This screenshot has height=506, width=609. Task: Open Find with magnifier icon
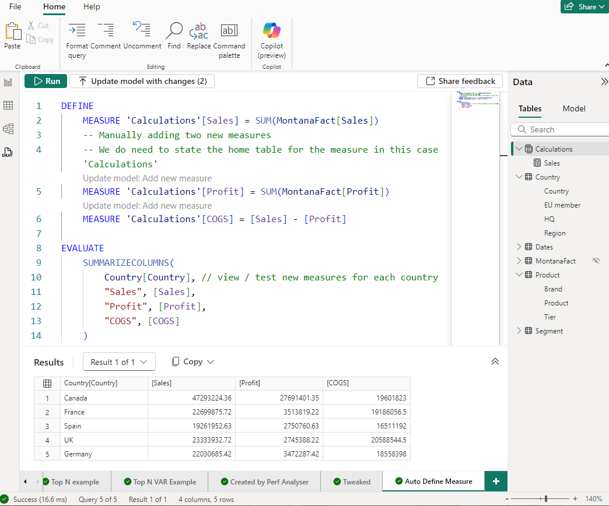pyautogui.click(x=174, y=31)
